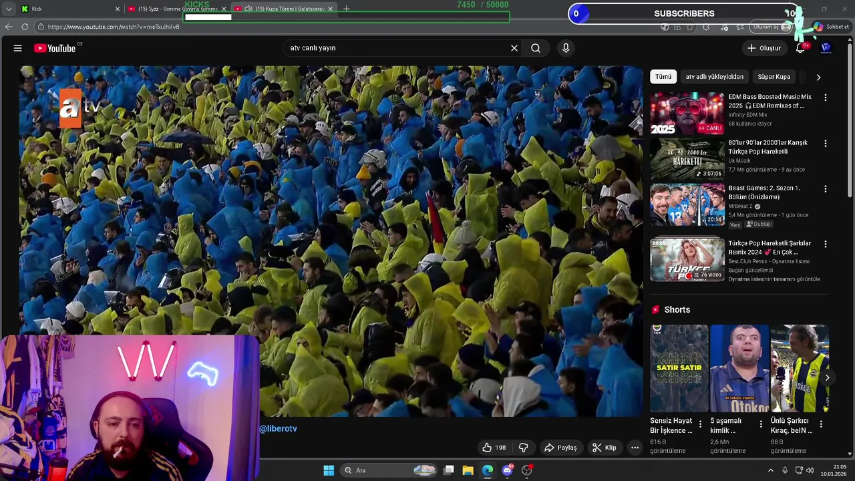
Task: Switch to Kupa Töreni Galatasaray tab
Action: [x=284, y=9]
